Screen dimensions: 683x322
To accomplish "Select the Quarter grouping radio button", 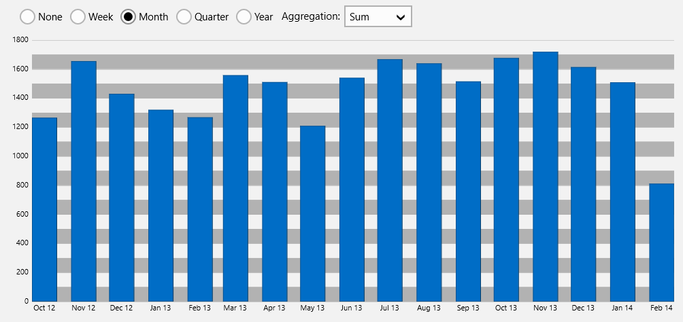I will click(184, 17).
